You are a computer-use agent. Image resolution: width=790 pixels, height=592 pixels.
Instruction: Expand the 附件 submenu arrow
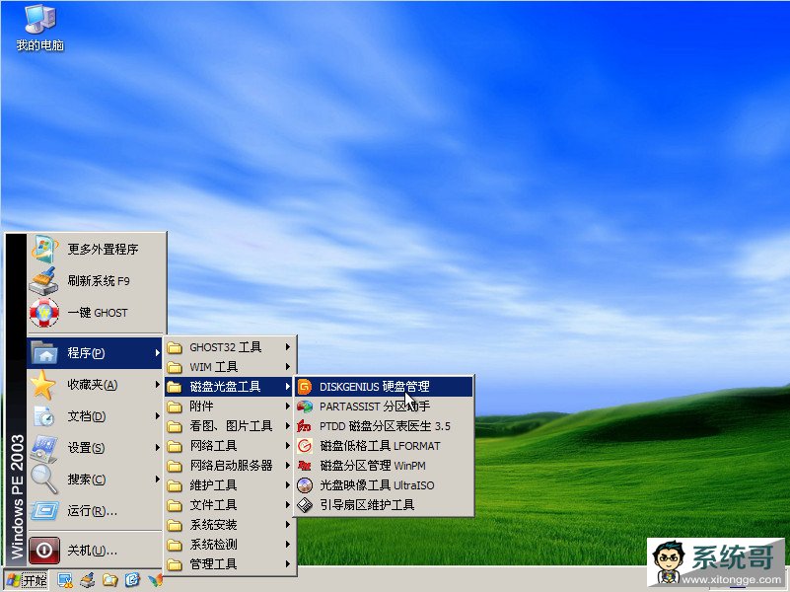(x=288, y=407)
